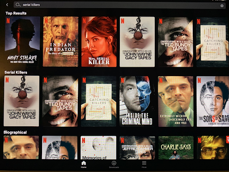Open John Wayne Gacy Tapes in Top Results
The height and width of the screenshot is (172, 229).
(137, 42)
